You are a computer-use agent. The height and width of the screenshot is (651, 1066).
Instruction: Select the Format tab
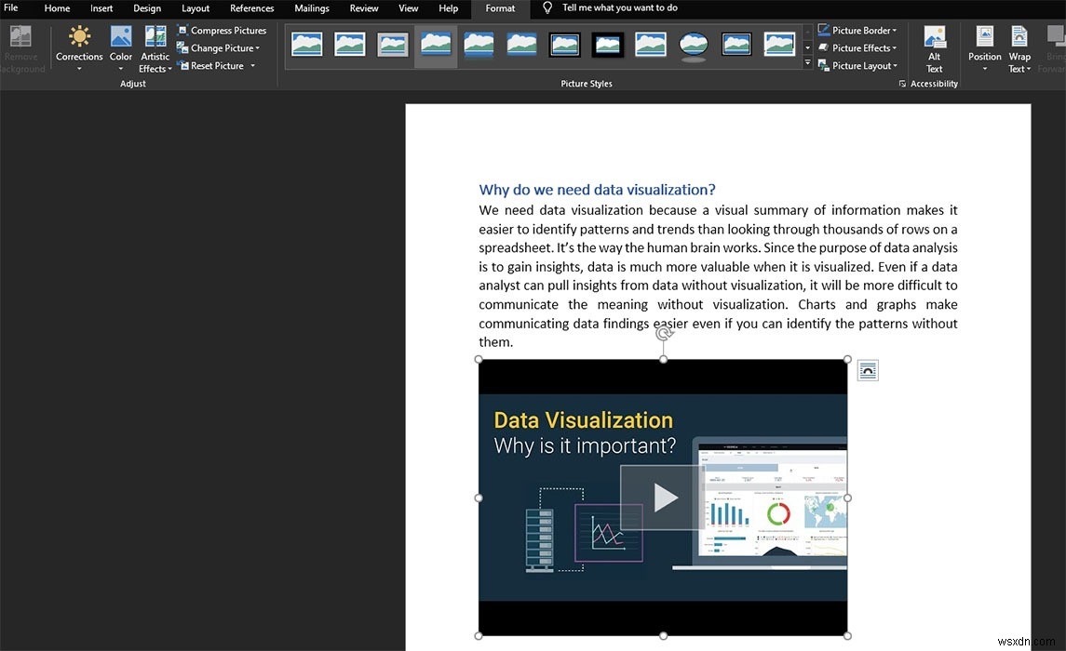point(500,8)
